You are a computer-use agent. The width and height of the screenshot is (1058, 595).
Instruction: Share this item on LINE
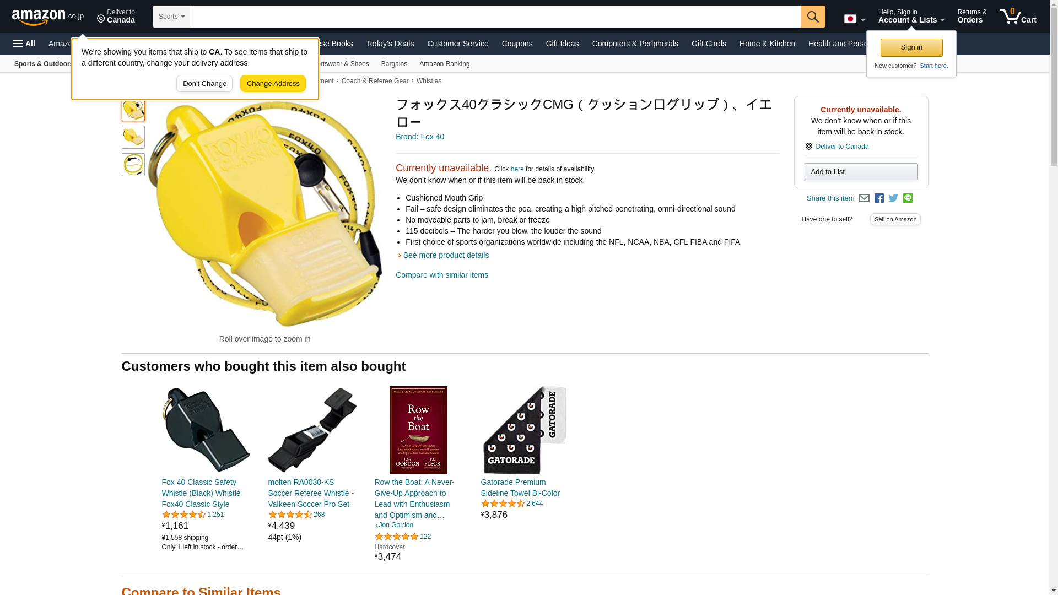pos(908,198)
